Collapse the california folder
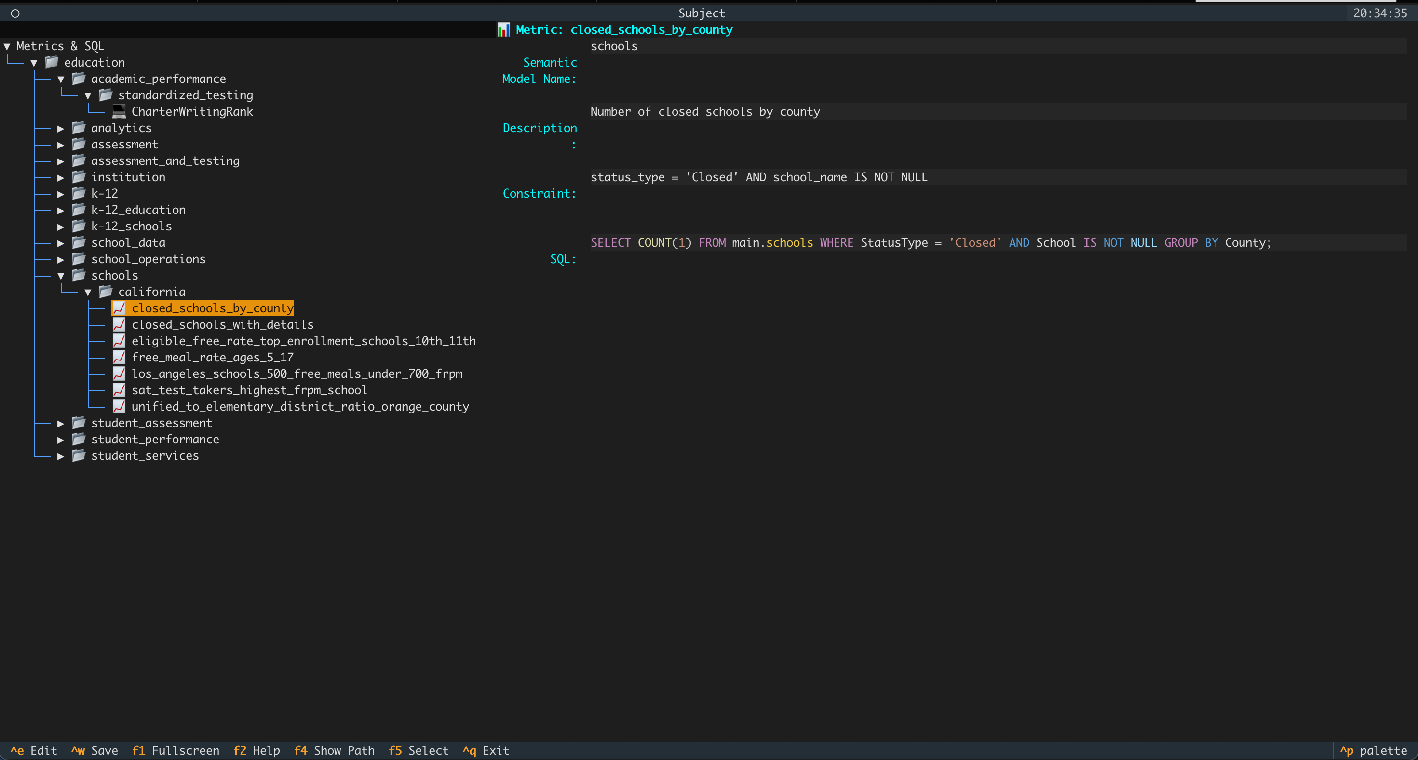 click(88, 292)
